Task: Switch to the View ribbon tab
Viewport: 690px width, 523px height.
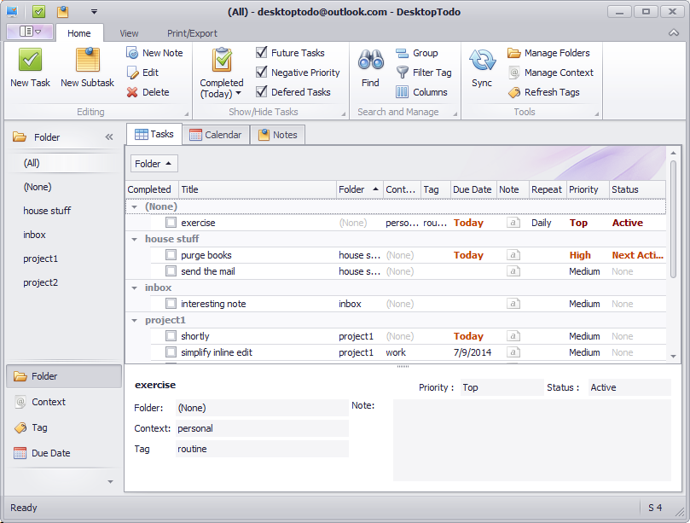Action: [129, 33]
